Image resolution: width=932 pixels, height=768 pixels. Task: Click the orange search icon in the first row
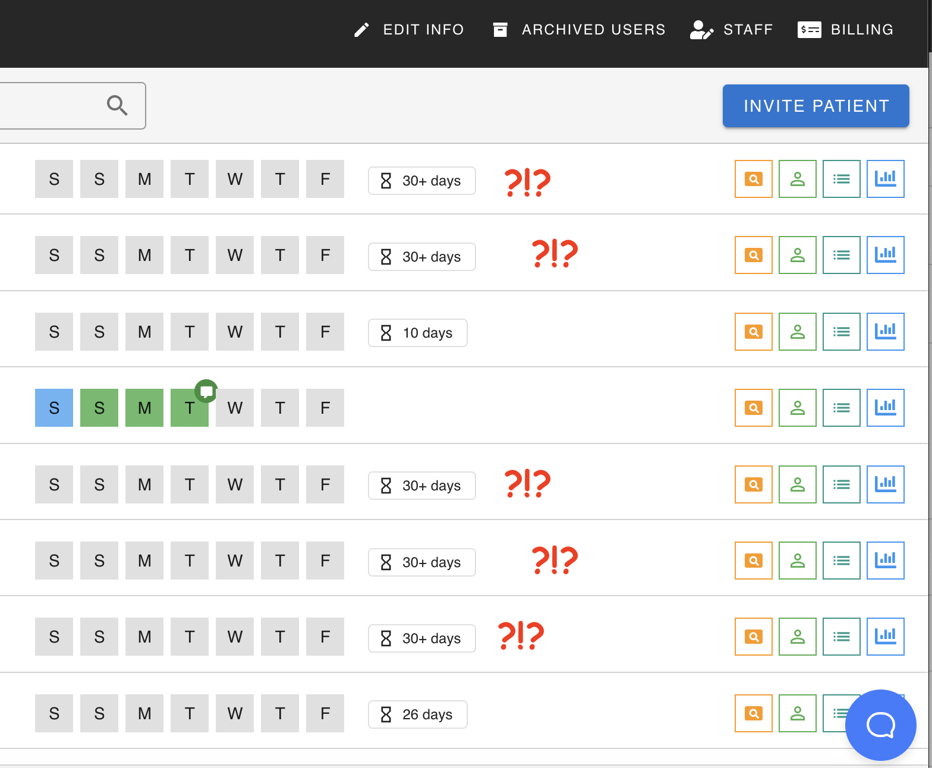point(754,179)
